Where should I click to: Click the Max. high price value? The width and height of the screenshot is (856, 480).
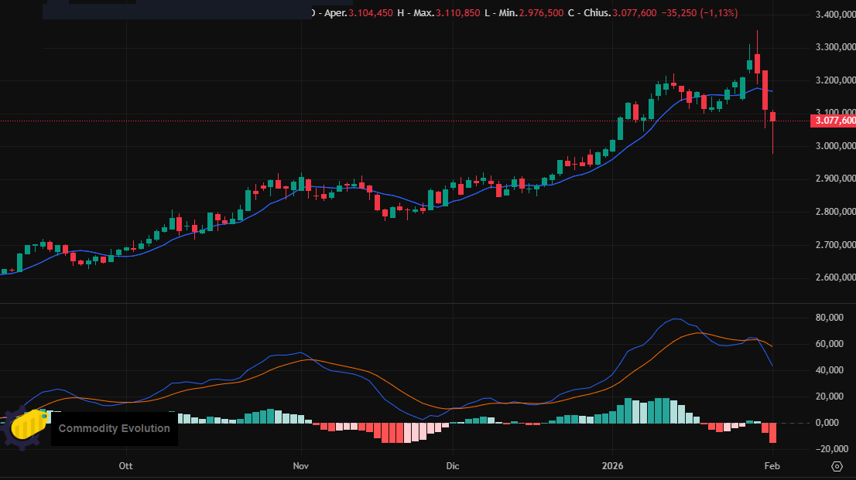[x=457, y=13]
